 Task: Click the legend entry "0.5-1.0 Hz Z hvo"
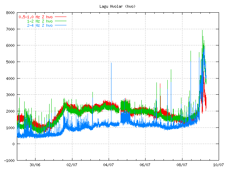(x=36, y=17)
